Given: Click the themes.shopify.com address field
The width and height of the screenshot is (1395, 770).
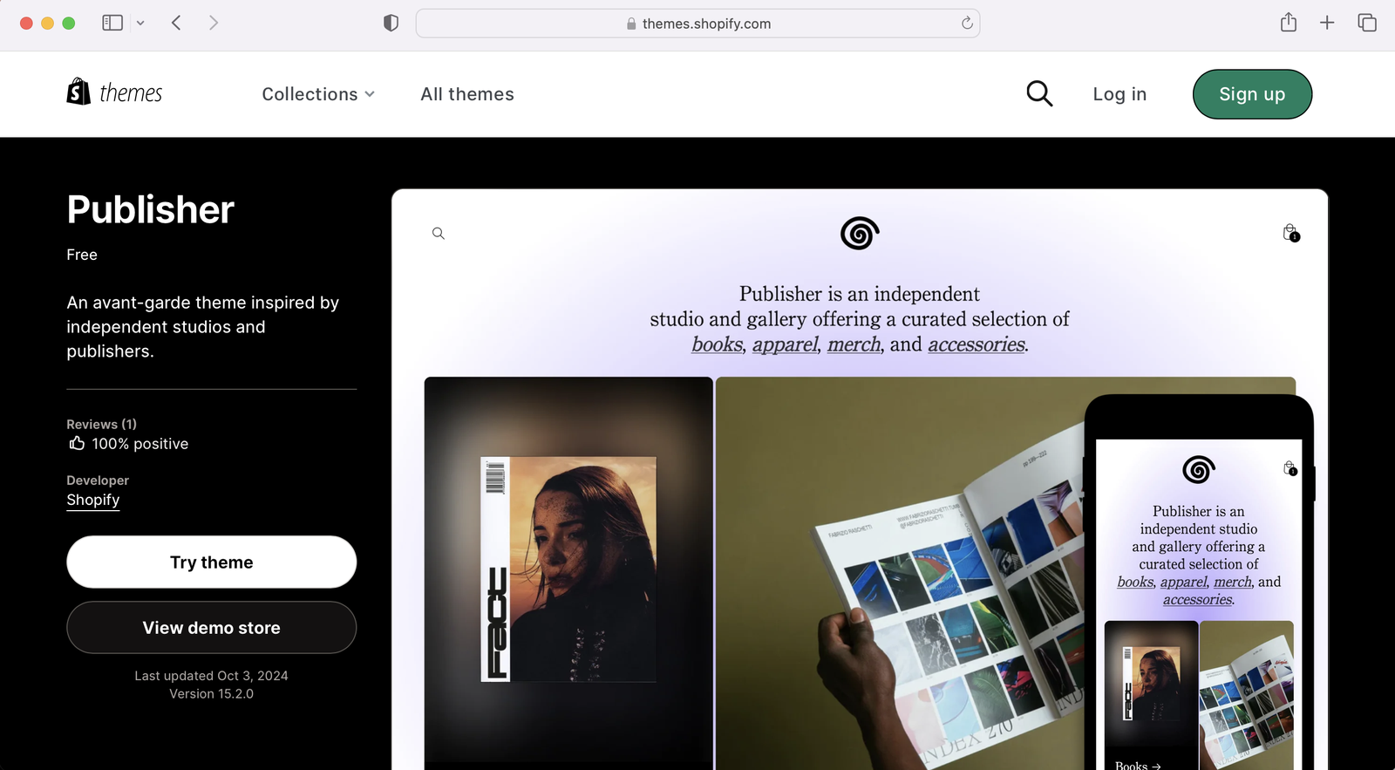Looking at the screenshot, I should (697, 24).
